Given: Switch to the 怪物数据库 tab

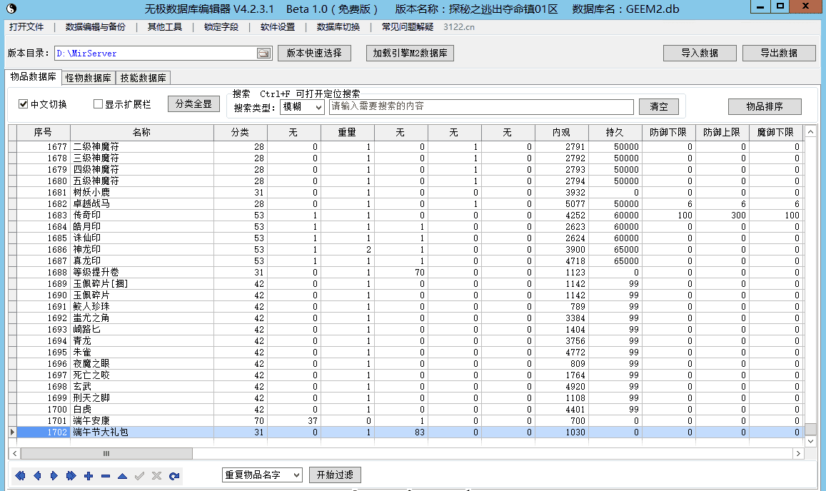Looking at the screenshot, I should [x=88, y=79].
